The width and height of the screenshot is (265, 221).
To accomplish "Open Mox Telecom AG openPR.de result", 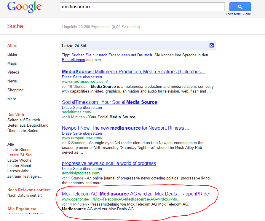I will tap(135, 194).
